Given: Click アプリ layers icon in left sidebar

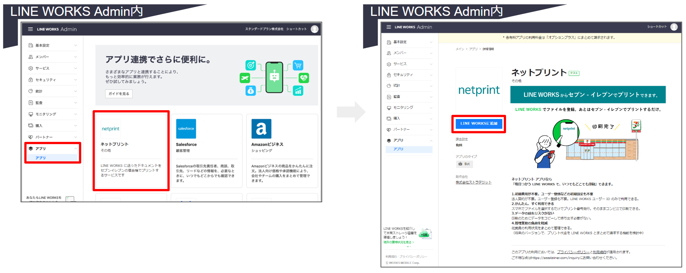Looking at the screenshot, I should [31, 148].
